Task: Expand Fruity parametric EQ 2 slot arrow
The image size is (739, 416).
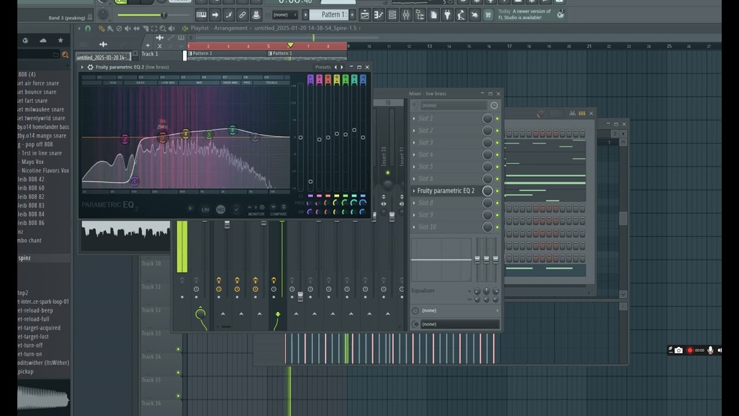Action: tap(414, 191)
